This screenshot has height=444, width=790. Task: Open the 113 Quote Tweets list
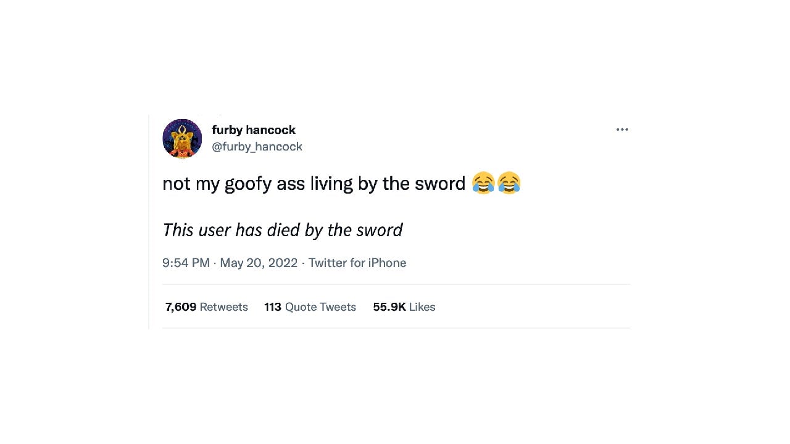(310, 306)
